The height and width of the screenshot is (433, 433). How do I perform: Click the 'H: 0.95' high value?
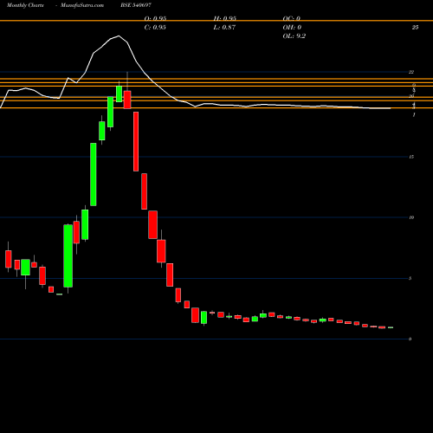click(225, 18)
